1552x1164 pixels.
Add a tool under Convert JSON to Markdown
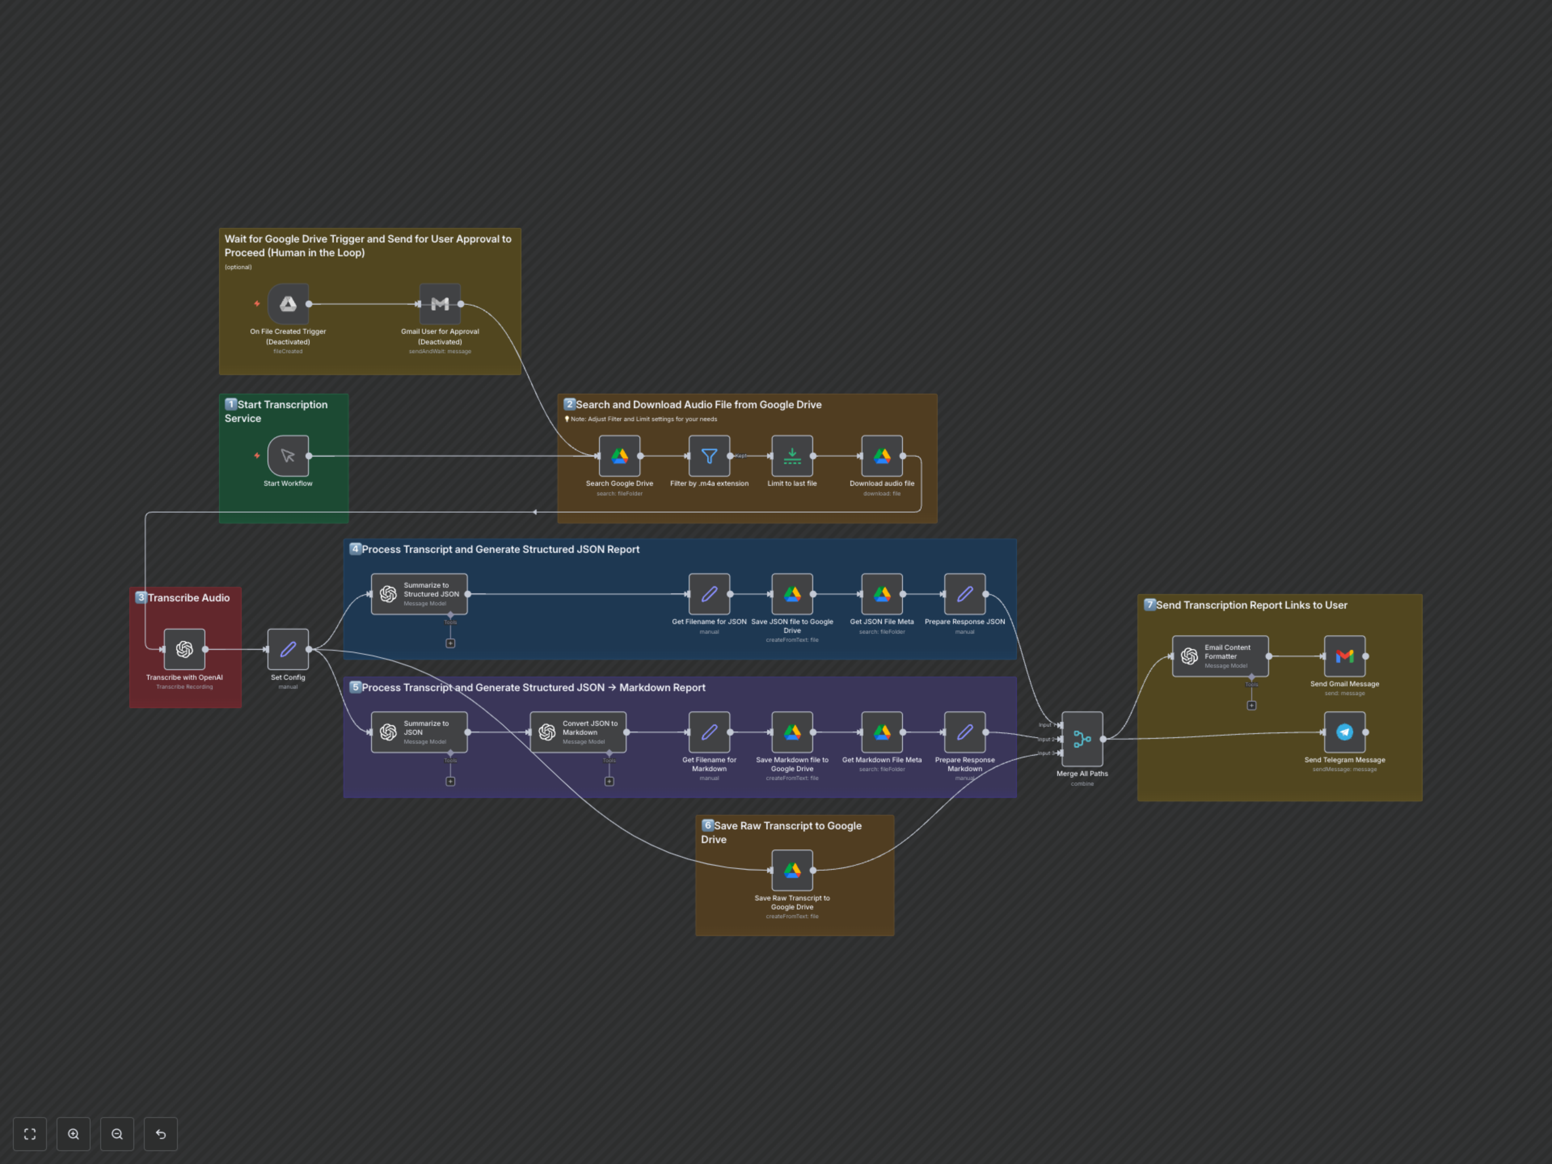pos(609,781)
